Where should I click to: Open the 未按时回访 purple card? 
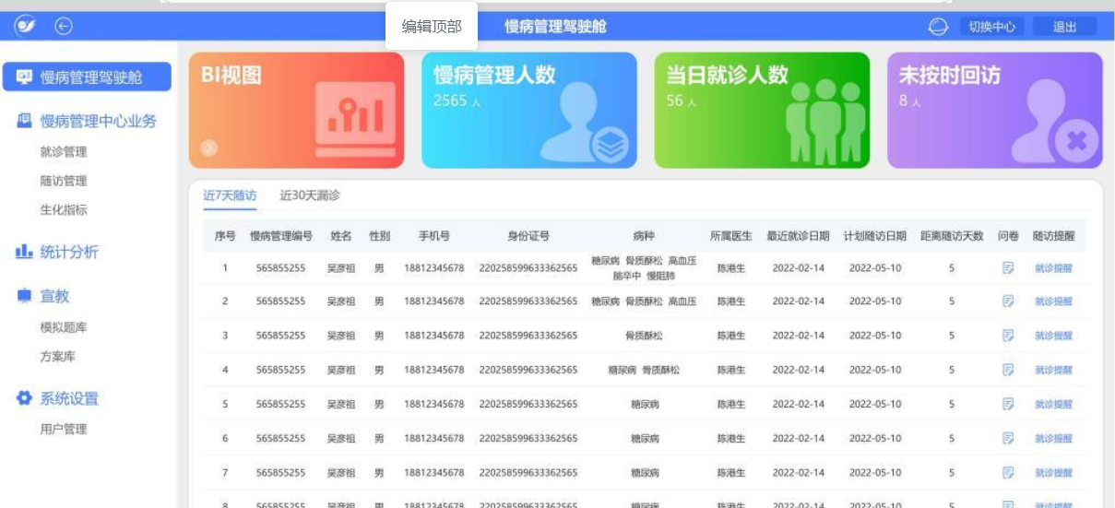994,111
